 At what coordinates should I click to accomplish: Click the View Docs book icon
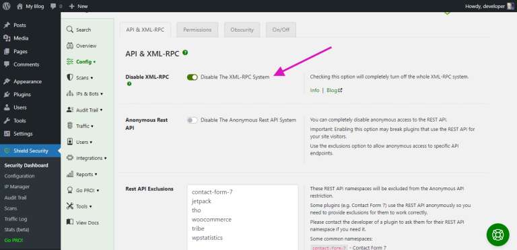point(69,222)
